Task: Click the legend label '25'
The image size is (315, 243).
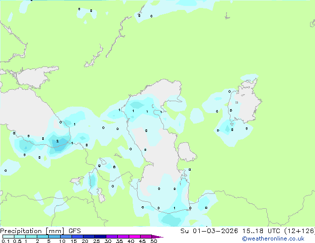Action: point(96,241)
